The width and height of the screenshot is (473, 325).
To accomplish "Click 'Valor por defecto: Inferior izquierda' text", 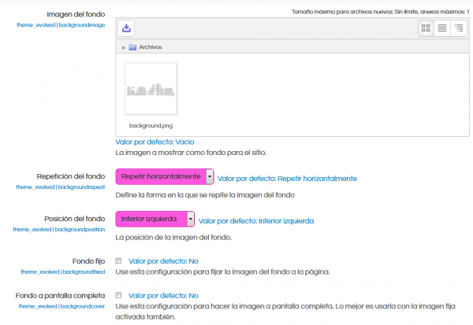I will click(x=256, y=221).
